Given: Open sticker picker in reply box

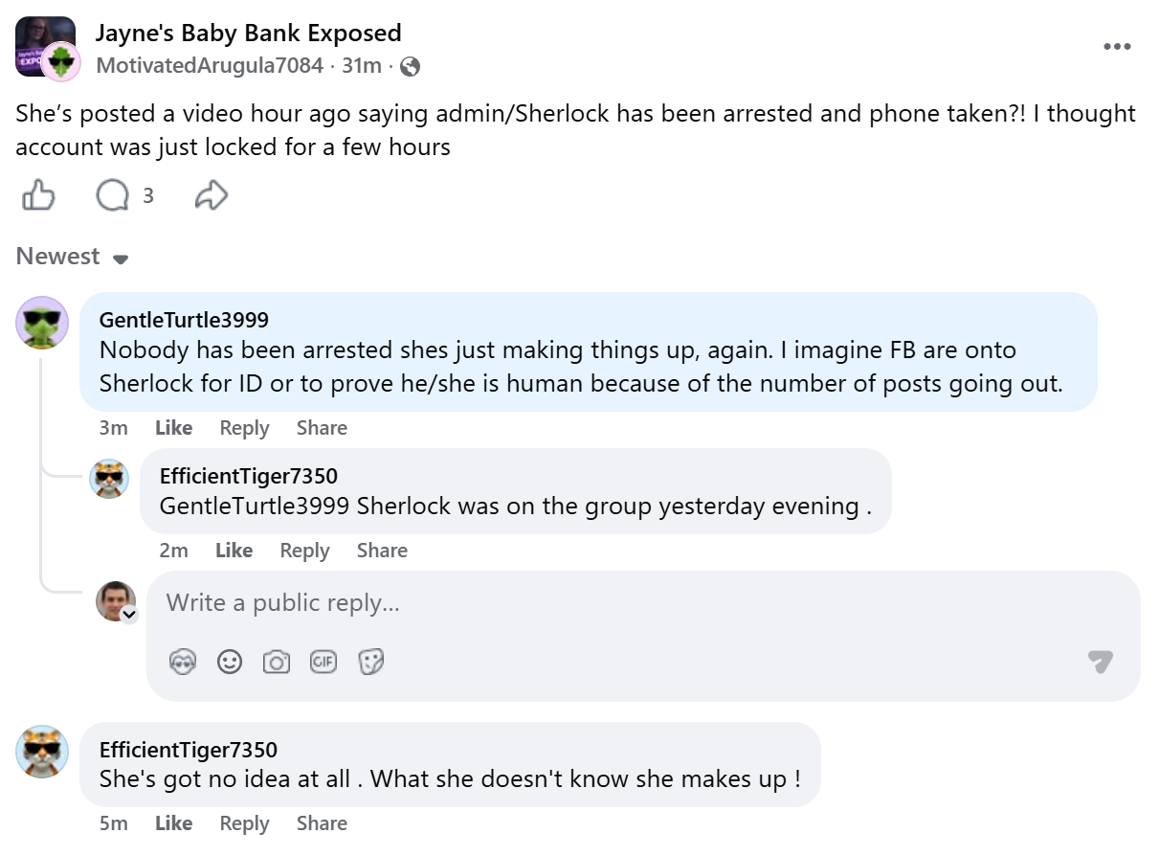Looking at the screenshot, I should coord(370,662).
